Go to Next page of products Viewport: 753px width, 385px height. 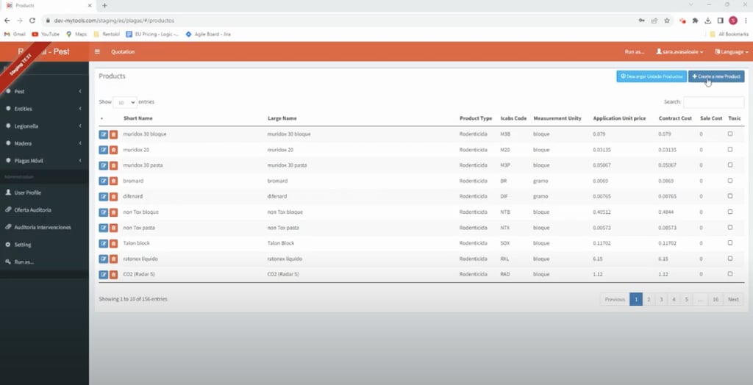coord(733,299)
